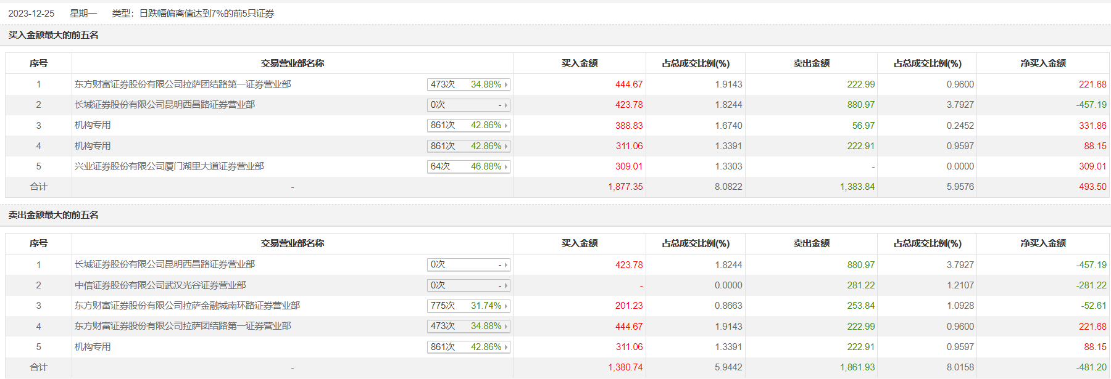Click 交易营业部名称 header in buy table
Image resolution: width=1111 pixels, height=379 pixels.
[293, 63]
